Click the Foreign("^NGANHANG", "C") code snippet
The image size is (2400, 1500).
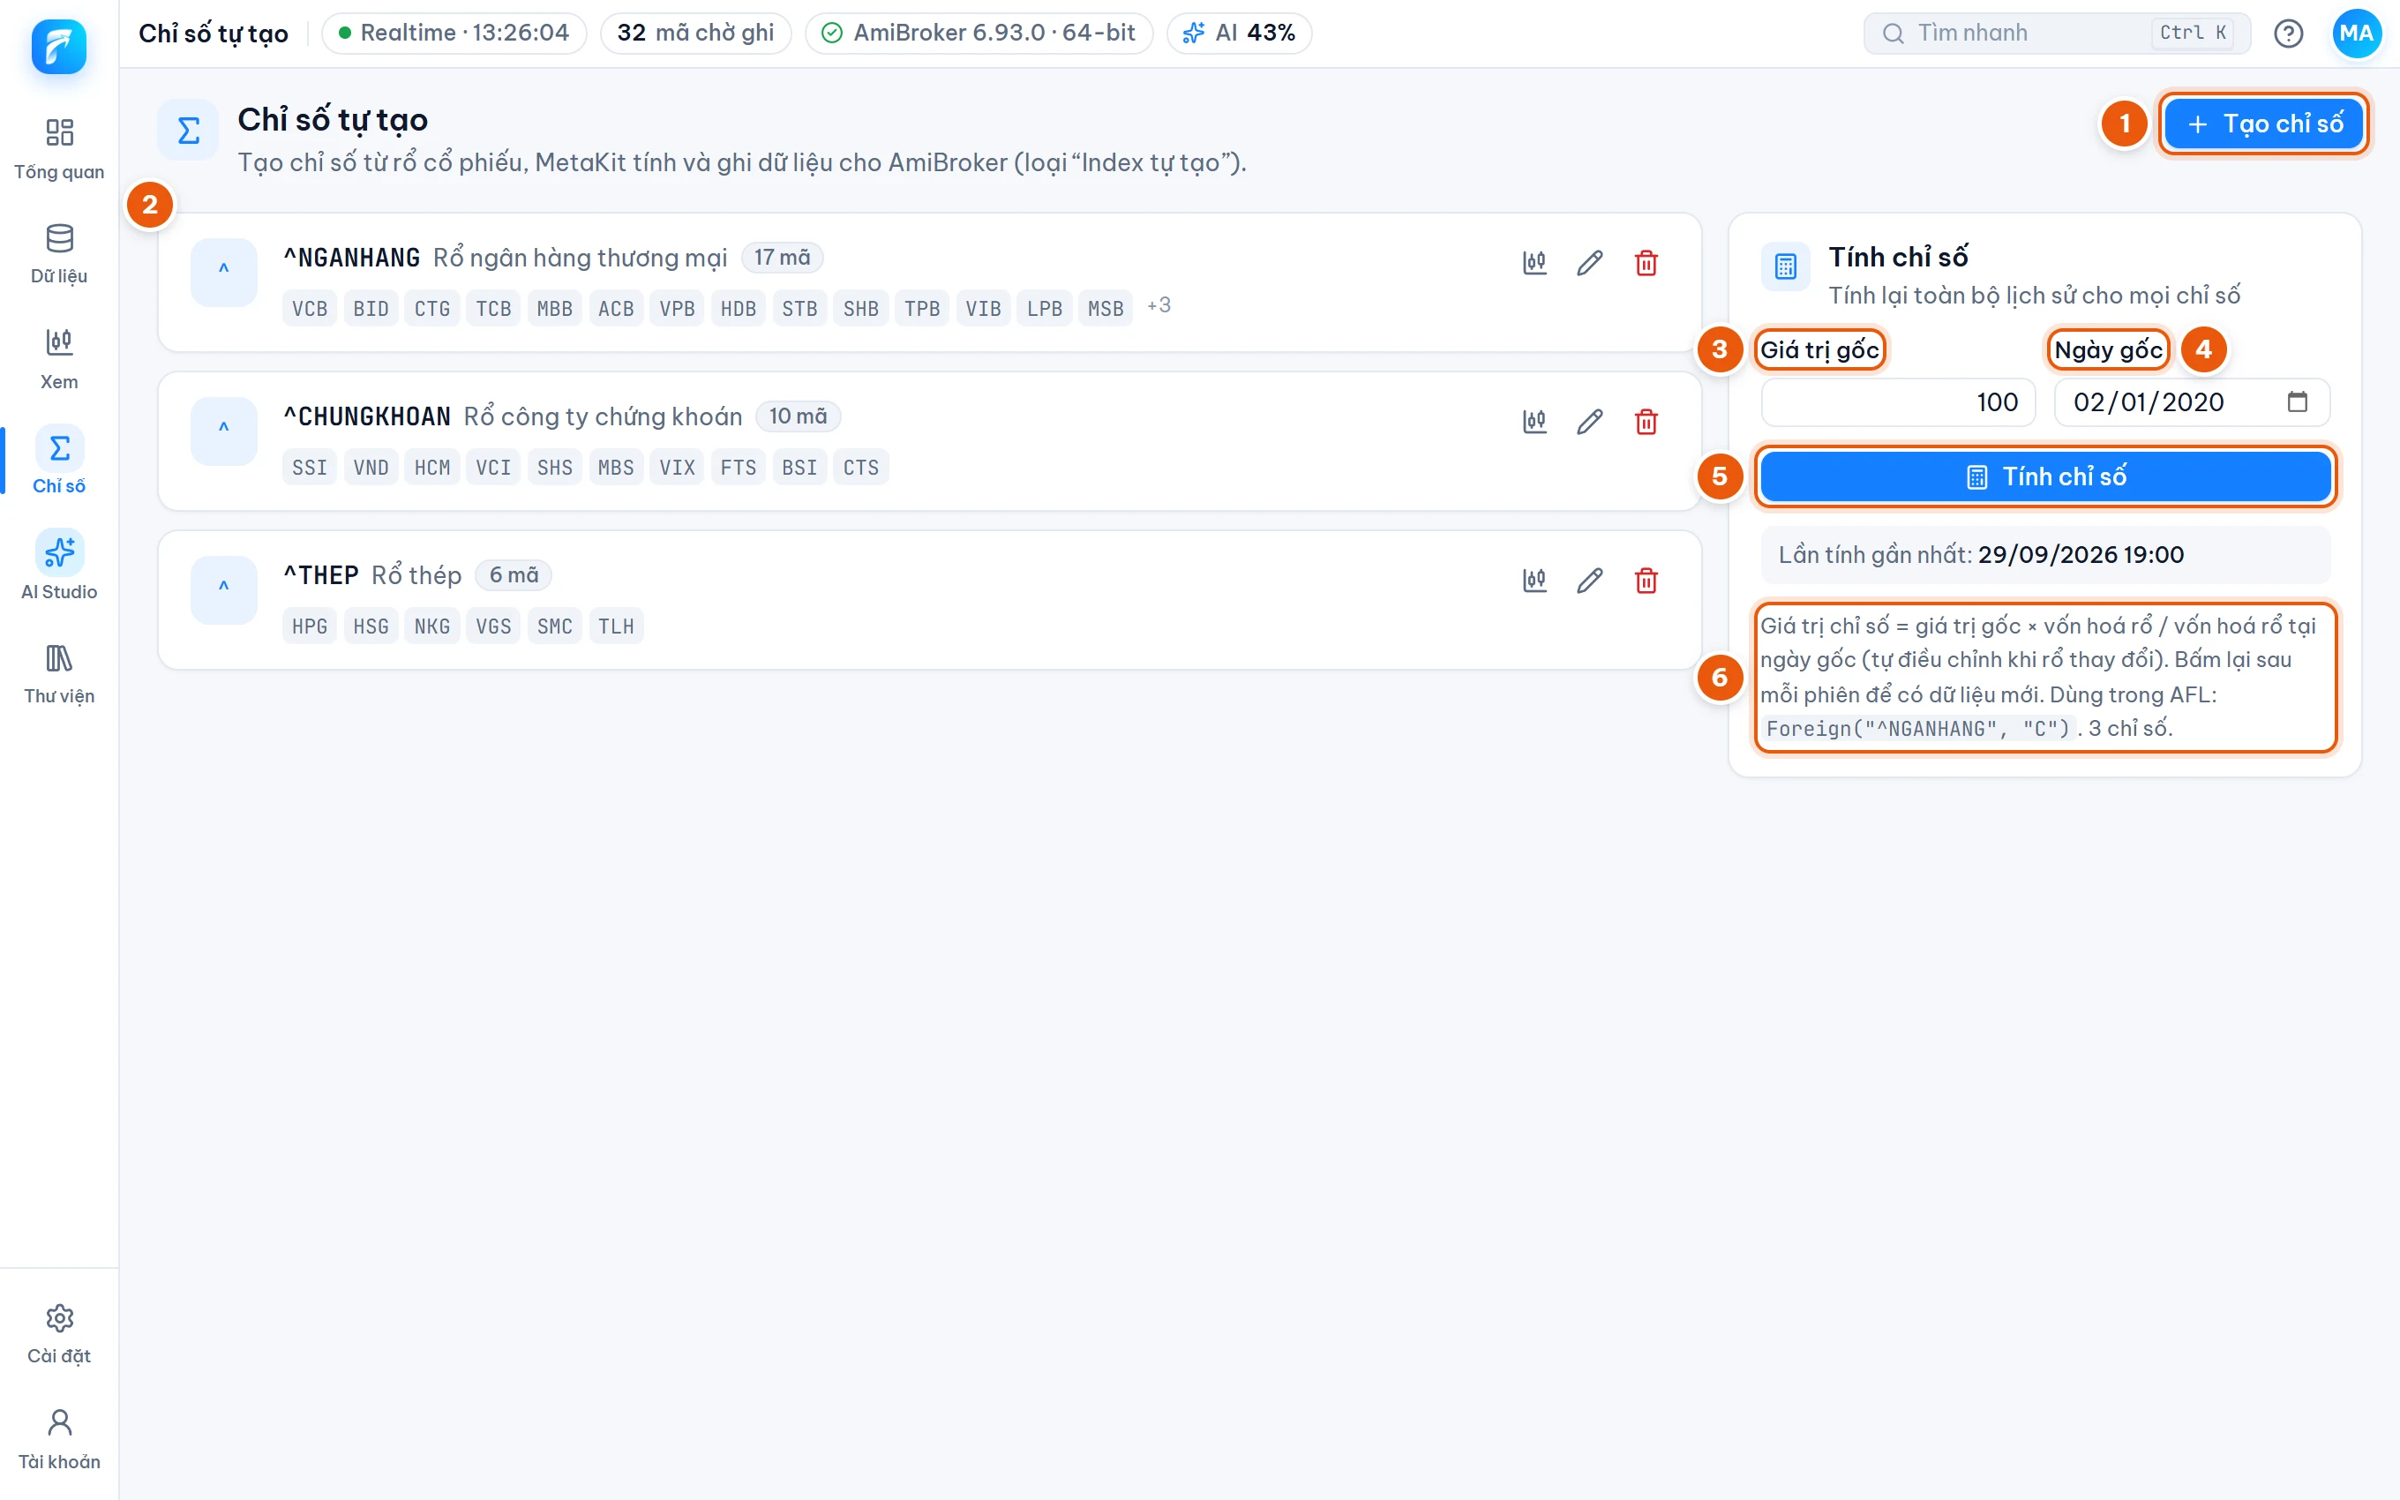(1917, 729)
